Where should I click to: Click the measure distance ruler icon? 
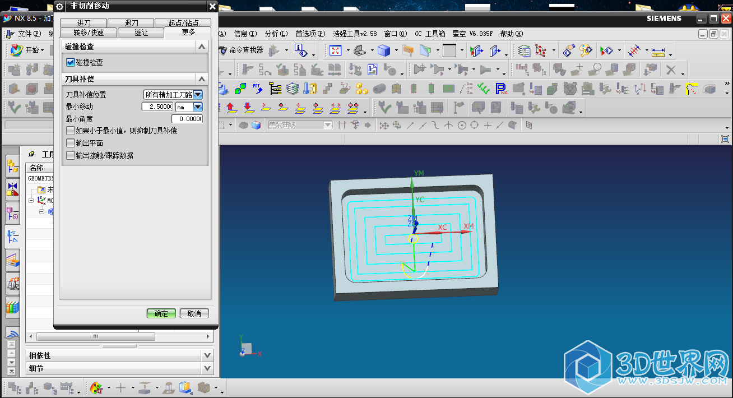(658, 51)
